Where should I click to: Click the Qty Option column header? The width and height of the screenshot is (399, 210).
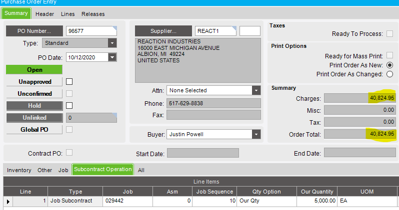(x=266, y=192)
